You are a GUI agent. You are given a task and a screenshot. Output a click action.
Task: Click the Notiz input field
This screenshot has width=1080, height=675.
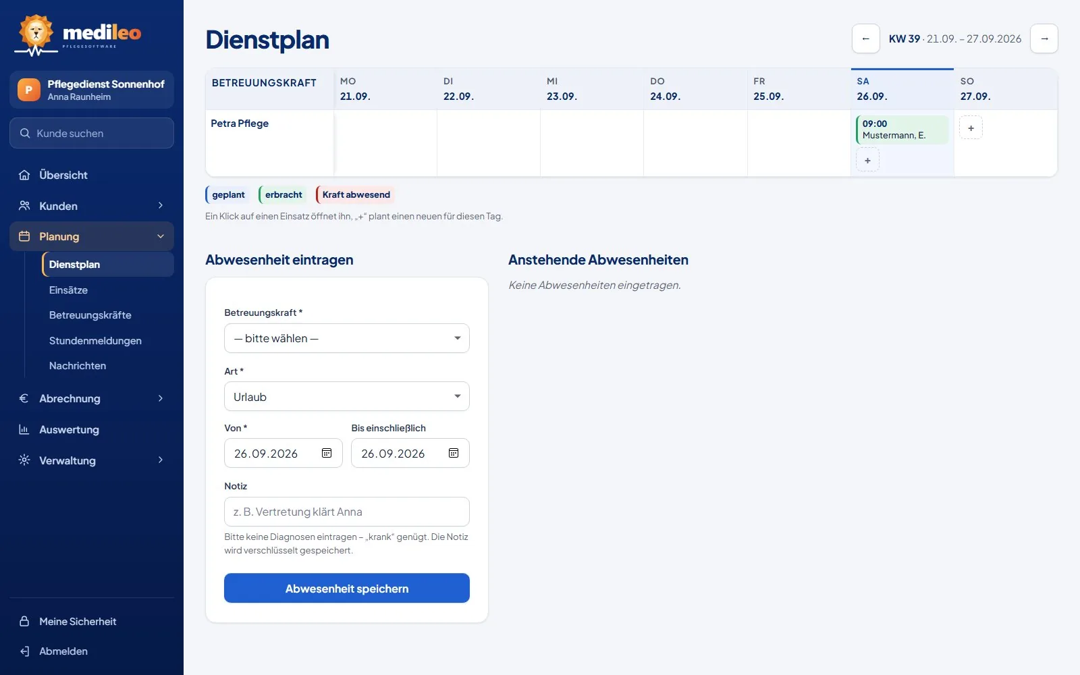pyautogui.click(x=347, y=512)
